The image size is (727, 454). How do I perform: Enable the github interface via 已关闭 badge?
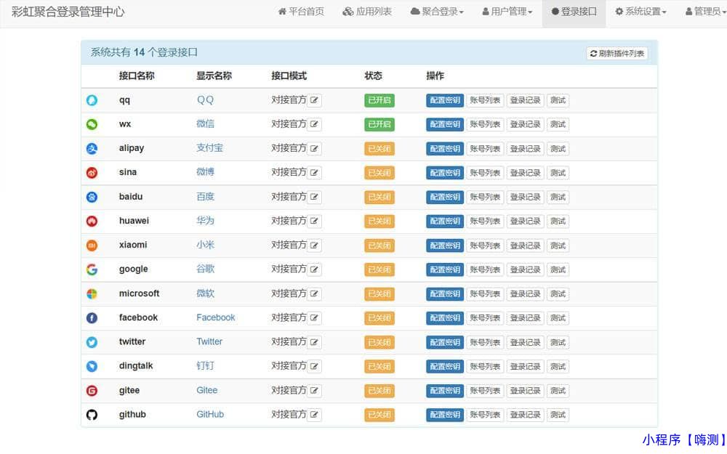click(379, 415)
